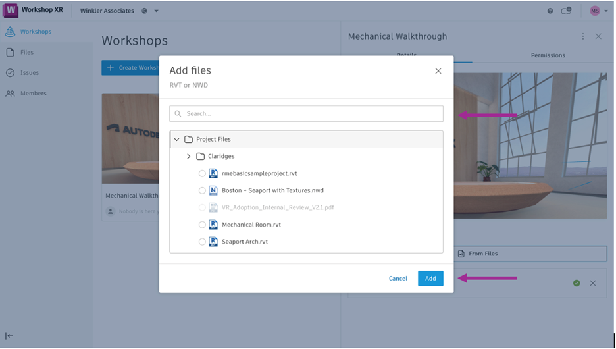Click the green checkmark status icon
The height and width of the screenshot is (349, 616).
point(577,283)
